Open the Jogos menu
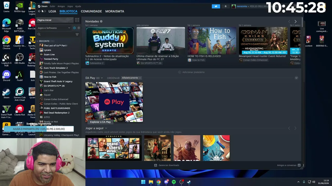The height and width of the screenshot is (186, 332). (70, 6)
